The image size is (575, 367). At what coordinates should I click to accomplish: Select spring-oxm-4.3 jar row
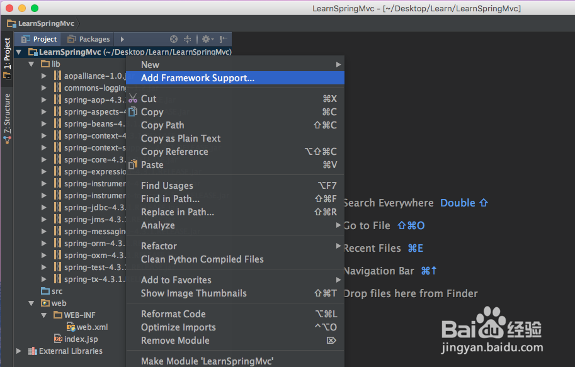[70, 255]
